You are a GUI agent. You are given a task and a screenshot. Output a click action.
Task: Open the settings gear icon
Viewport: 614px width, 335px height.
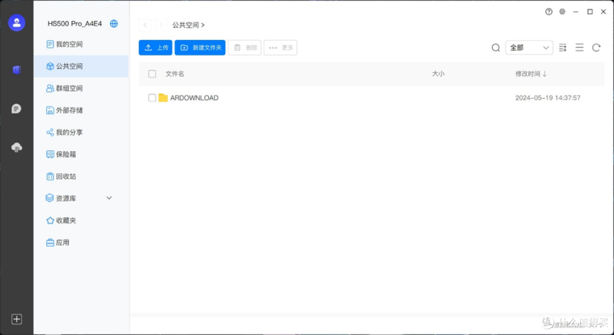click(562, 12)
